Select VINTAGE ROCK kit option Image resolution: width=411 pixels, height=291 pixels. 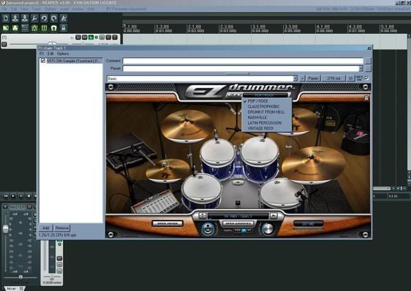(267, 128)
